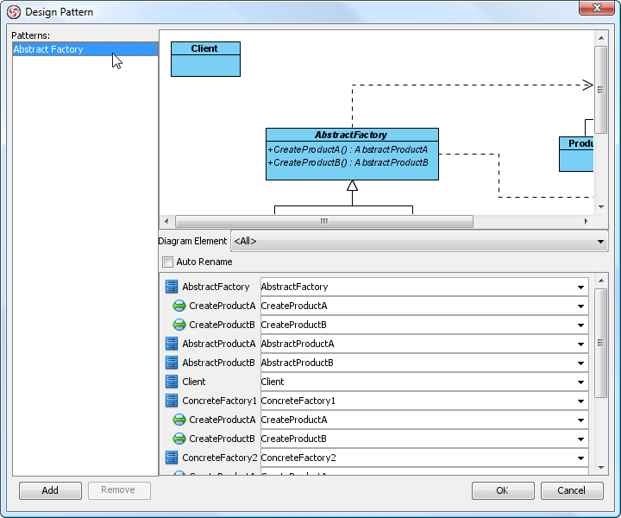Click the element list vertical scrollbar thumb
This screenshot has height=518, width=621.
(601, 343)
